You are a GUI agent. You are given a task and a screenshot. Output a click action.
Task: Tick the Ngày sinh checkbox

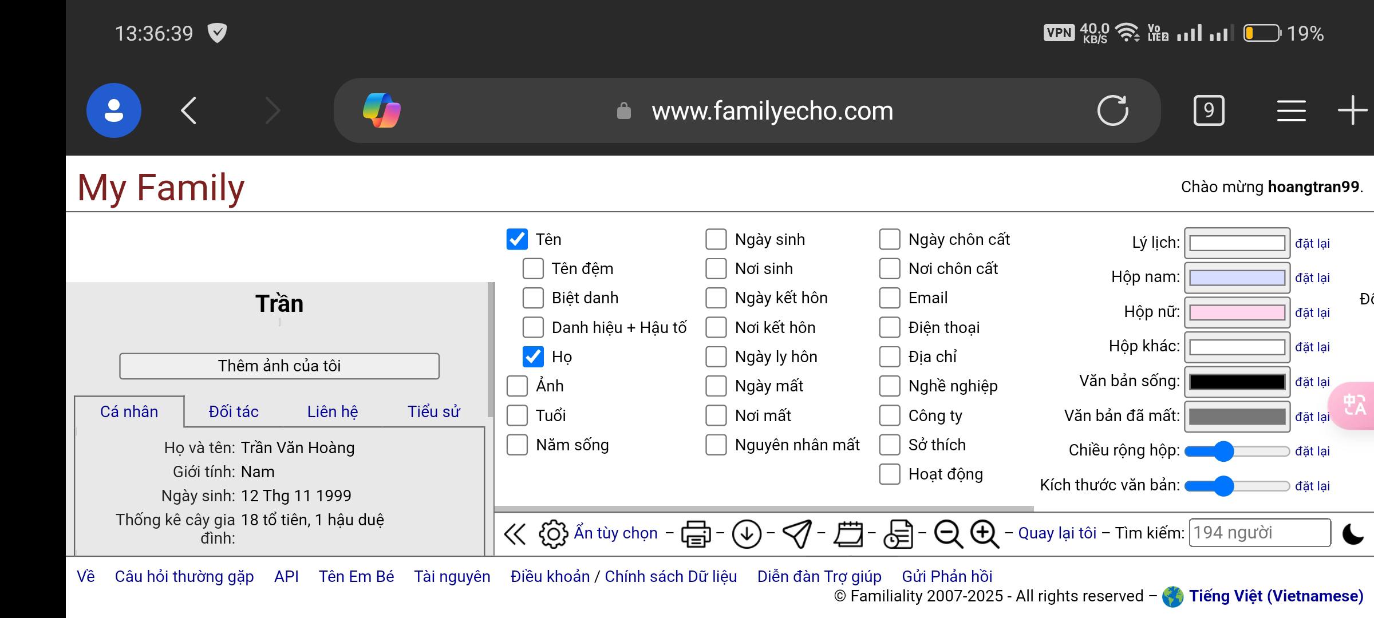716,239
